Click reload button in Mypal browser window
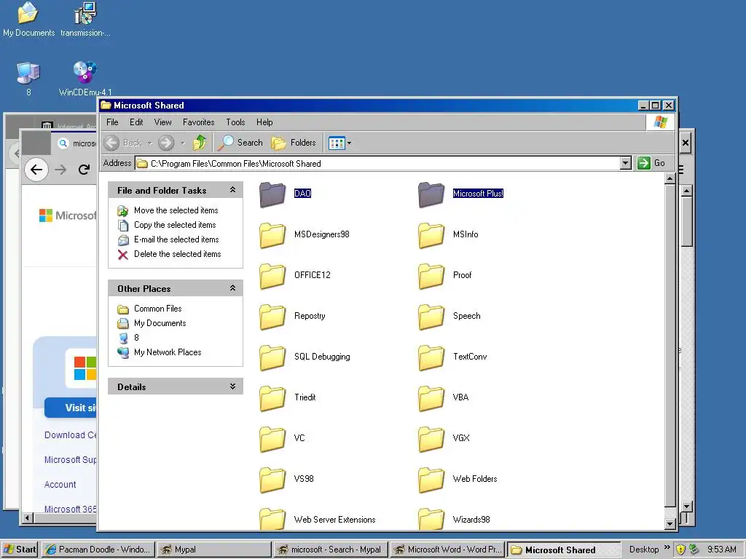 click(x=85, y=170)
